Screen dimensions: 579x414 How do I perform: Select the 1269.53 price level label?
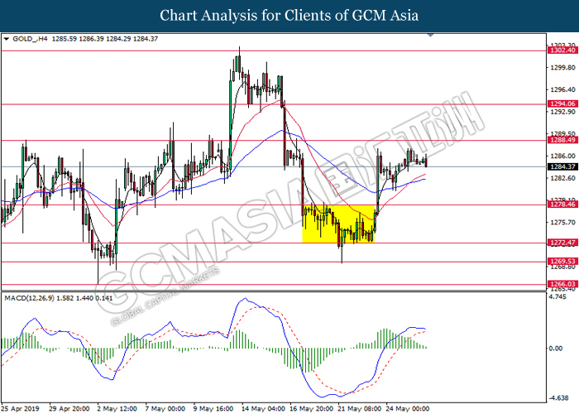[x=562, y=262]
